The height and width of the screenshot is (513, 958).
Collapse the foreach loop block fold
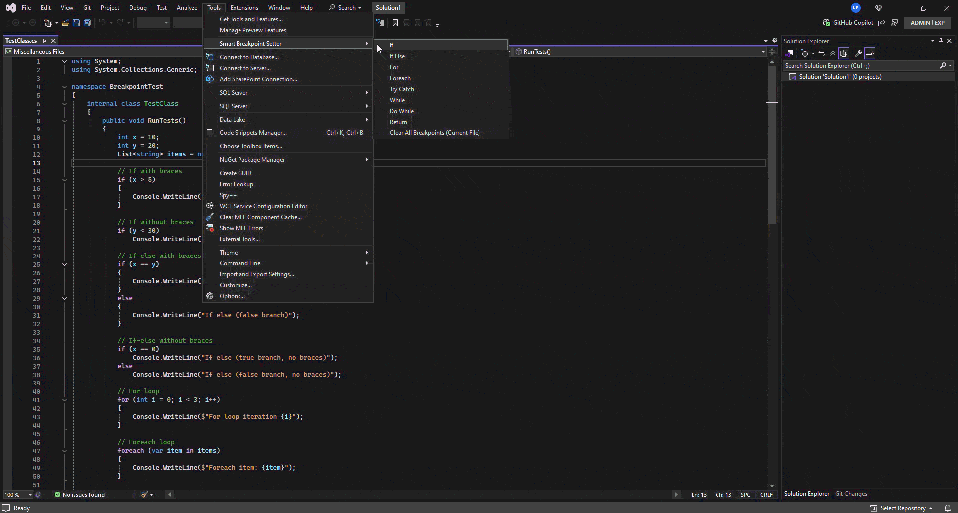(x=64, y=451)
